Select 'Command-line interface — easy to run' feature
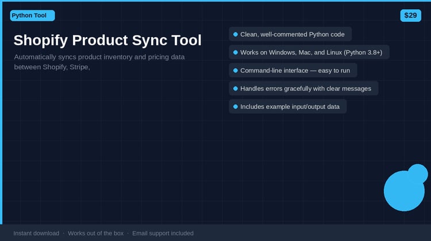Viewport: 431px width, 241px height. coord(293,70)
